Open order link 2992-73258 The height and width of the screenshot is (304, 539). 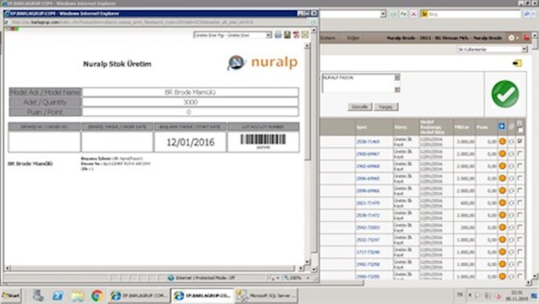point(368,264)
